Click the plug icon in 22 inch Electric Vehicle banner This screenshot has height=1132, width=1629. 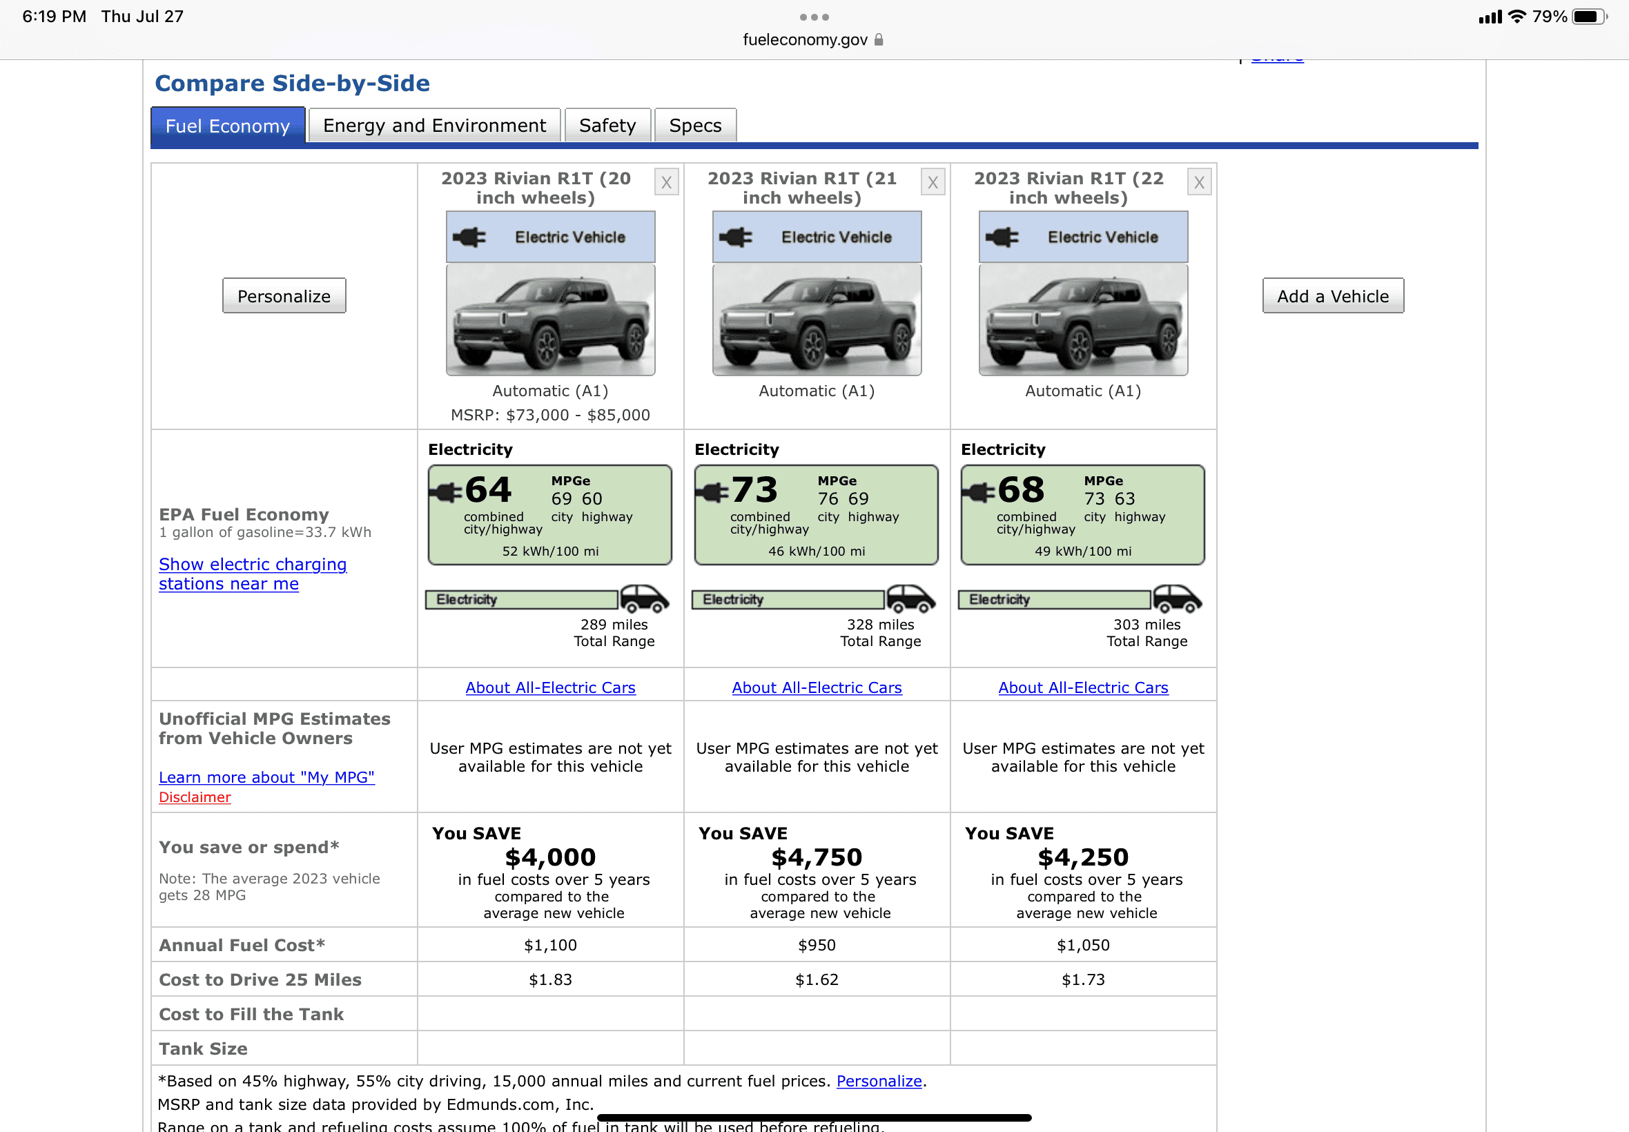1002,237
